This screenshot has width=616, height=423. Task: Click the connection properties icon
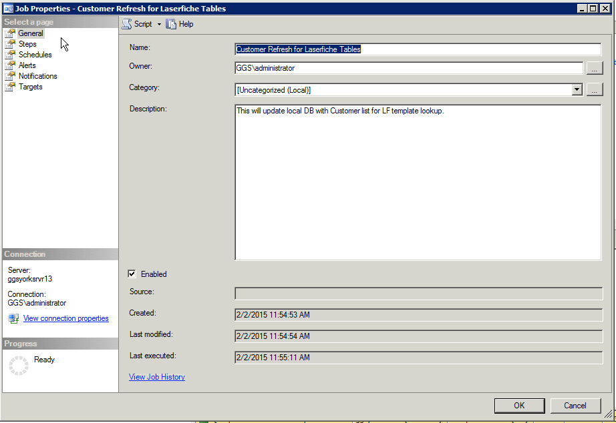pos(14,318)
